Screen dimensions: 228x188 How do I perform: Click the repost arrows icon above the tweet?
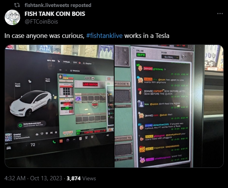[17, 5]
